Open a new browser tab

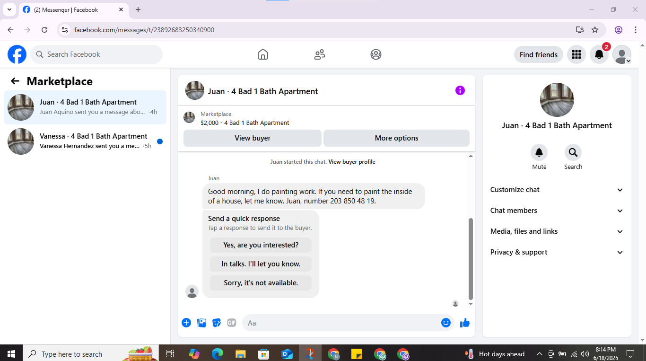(138, 9)
